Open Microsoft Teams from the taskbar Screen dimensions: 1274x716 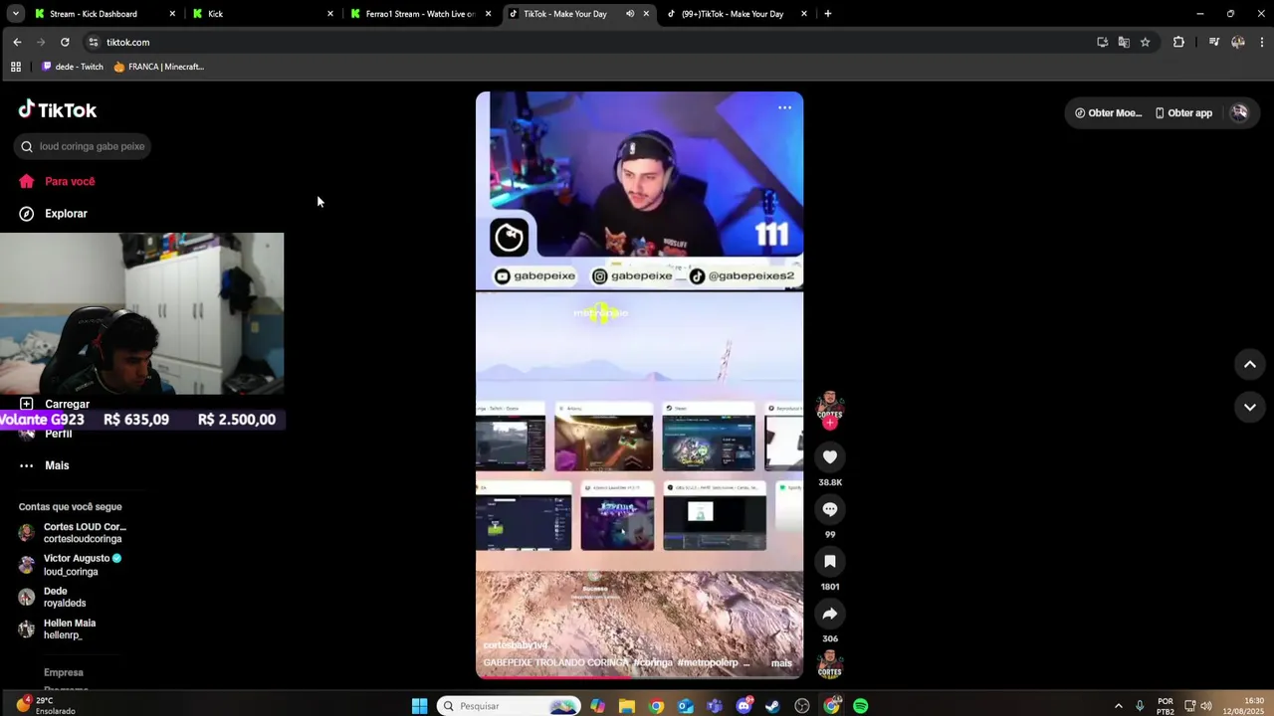click(x=714, y=706)
